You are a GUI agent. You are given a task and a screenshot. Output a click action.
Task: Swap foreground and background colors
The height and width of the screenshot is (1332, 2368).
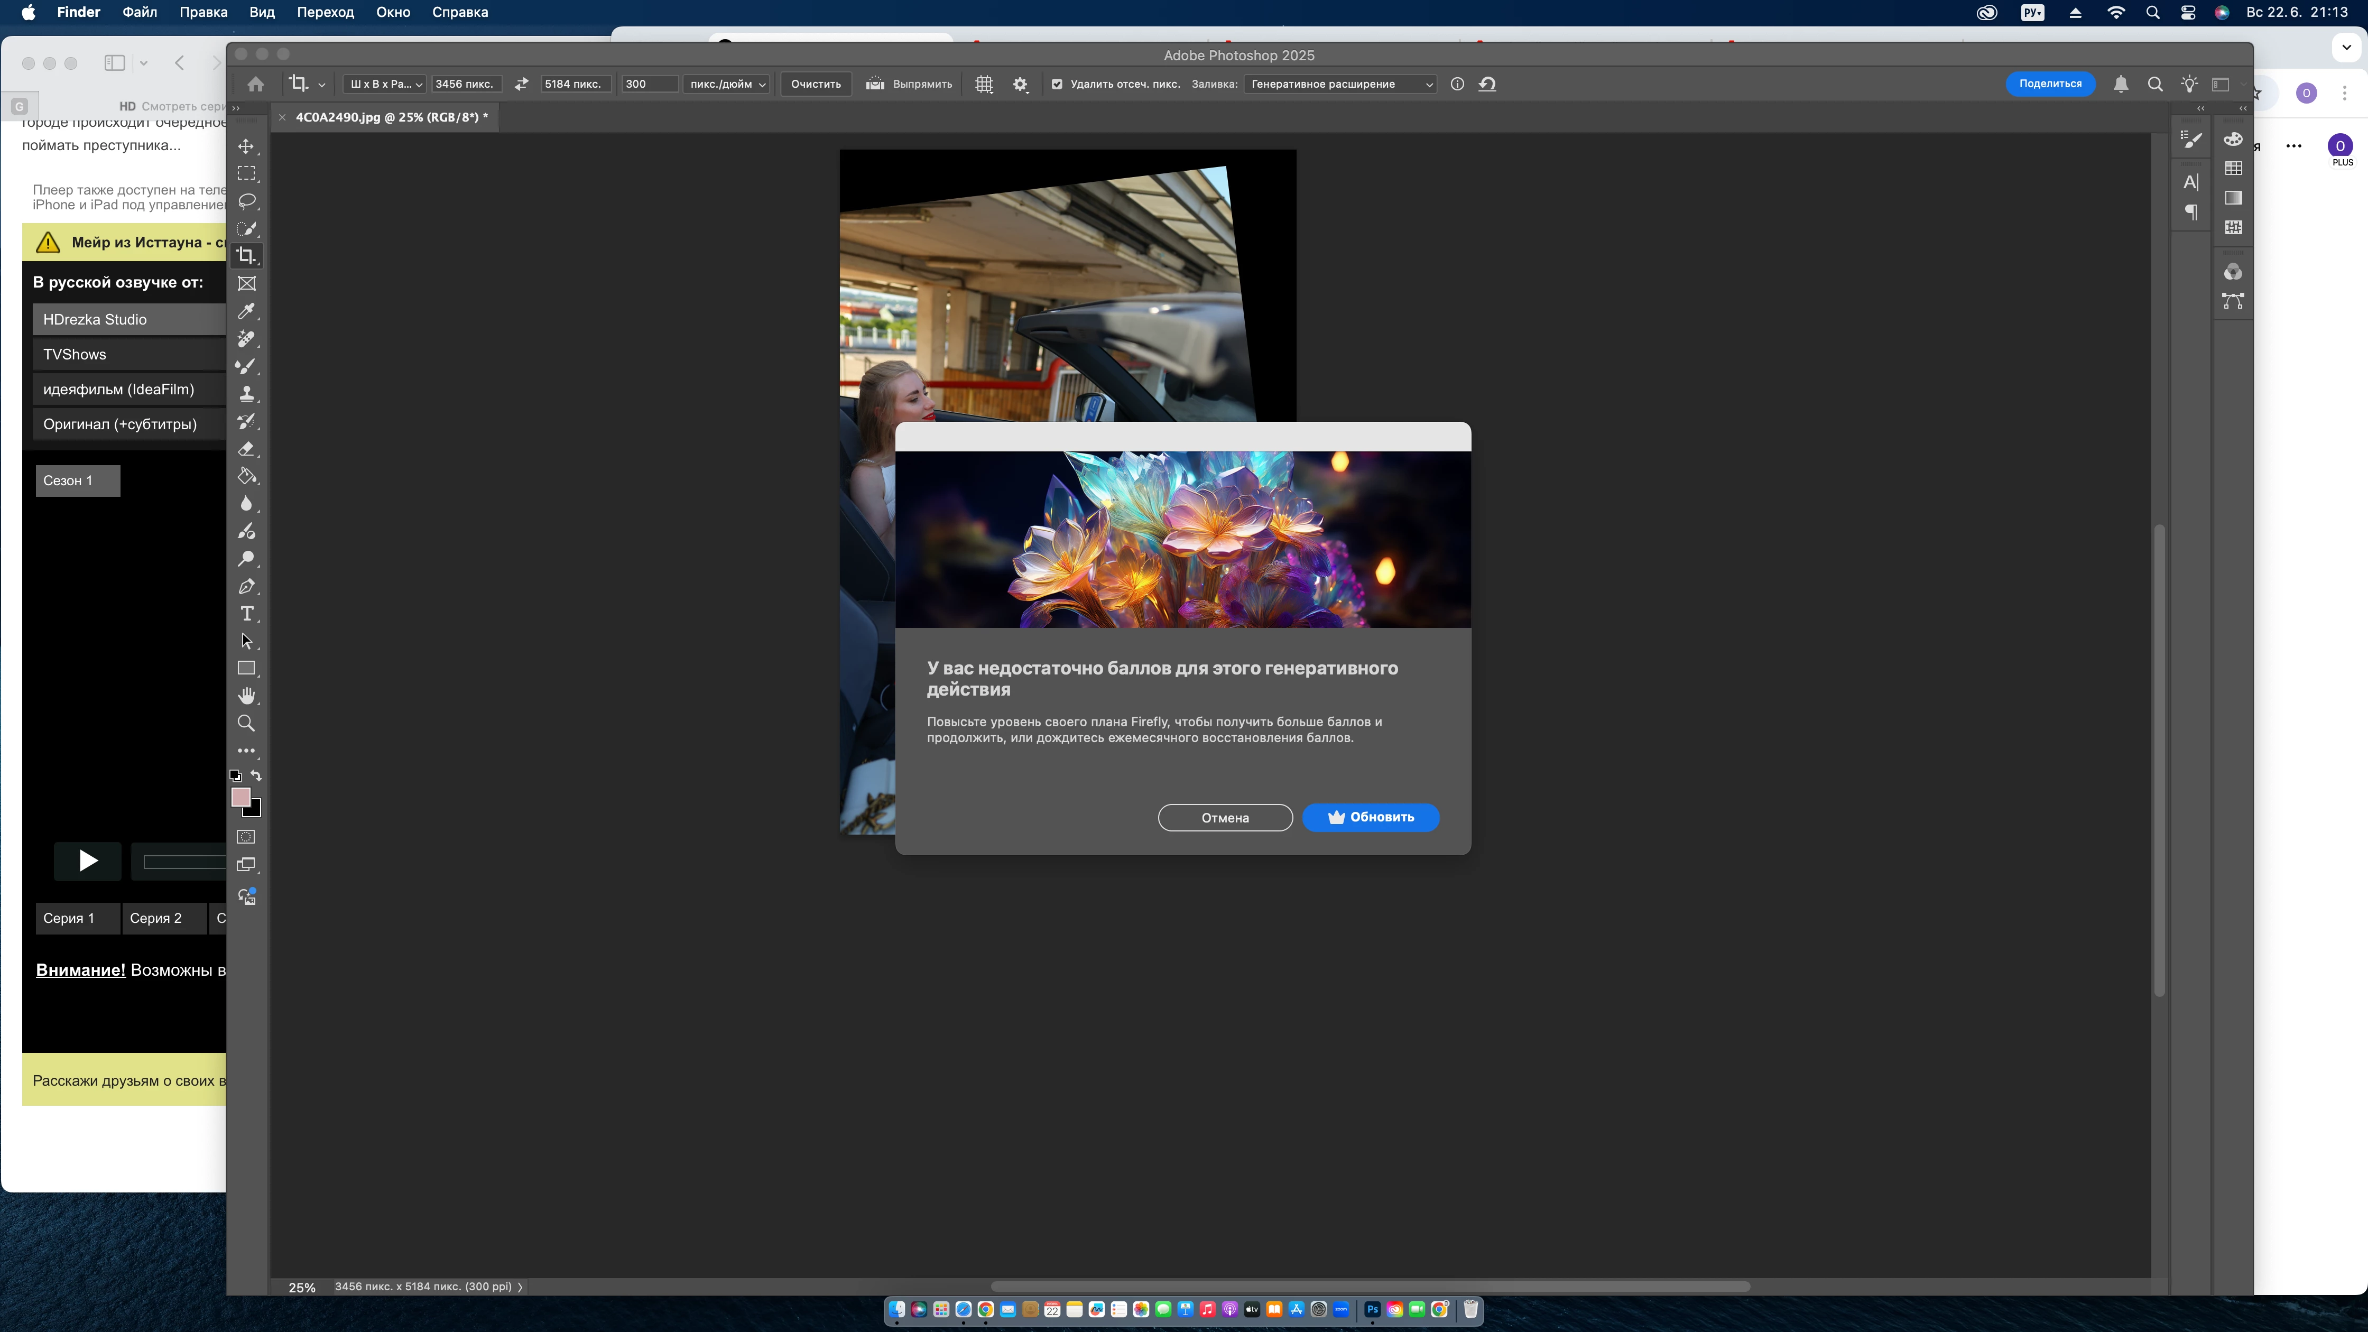tap(256, 776)
